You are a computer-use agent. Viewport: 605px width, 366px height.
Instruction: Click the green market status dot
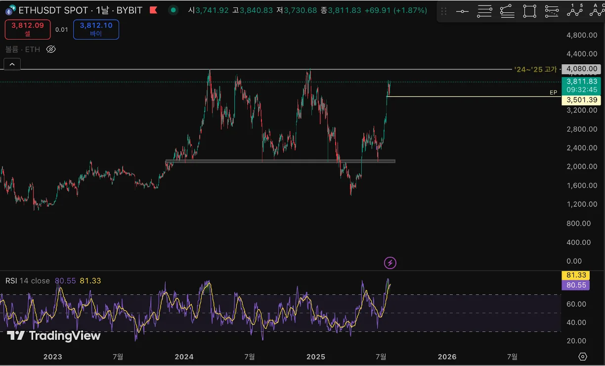coord(173,10)
